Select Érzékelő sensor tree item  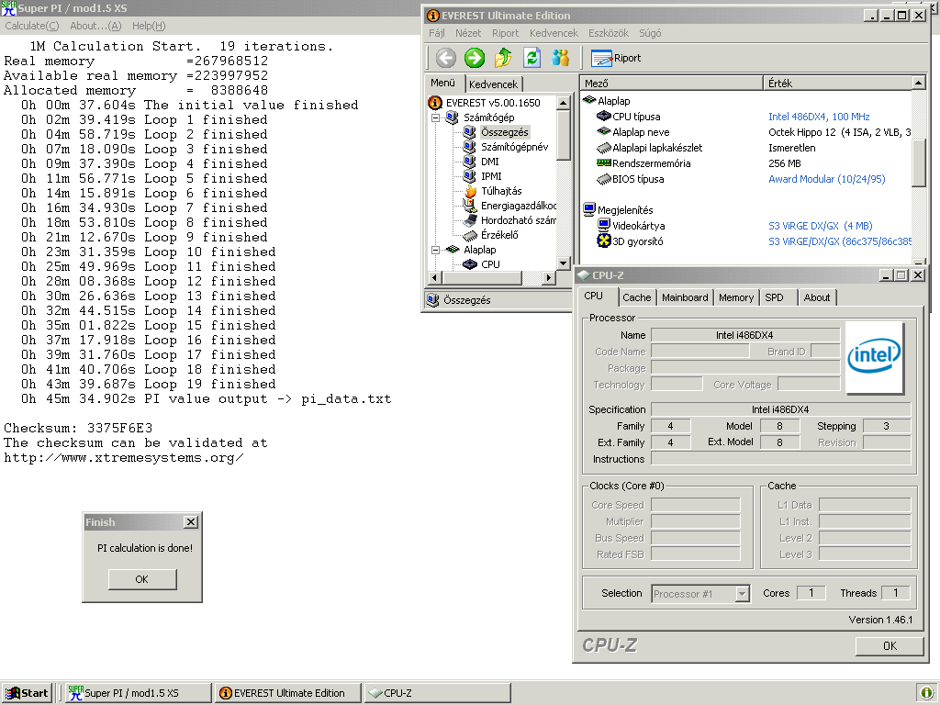(499, 235)
